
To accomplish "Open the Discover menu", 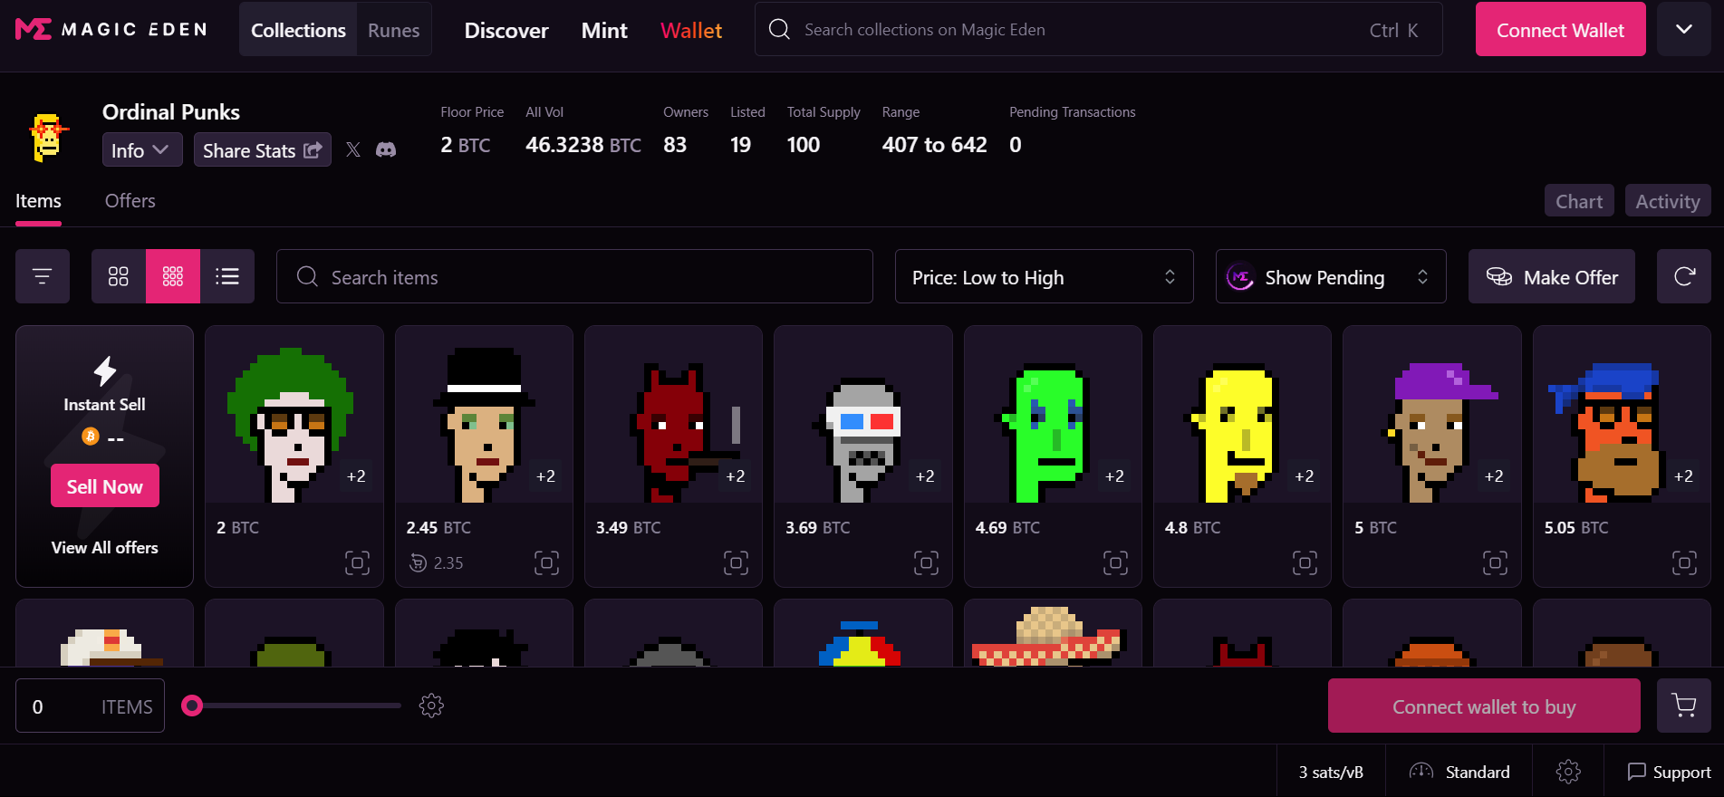I will pyautogui.click(x=506, y=30).
